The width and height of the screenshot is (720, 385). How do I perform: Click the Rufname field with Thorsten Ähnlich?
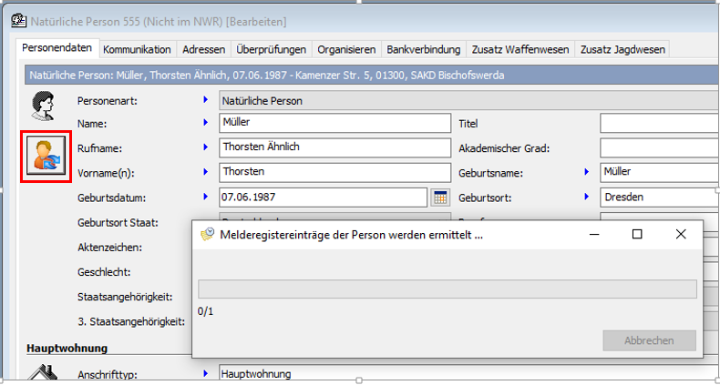point(334,147)
